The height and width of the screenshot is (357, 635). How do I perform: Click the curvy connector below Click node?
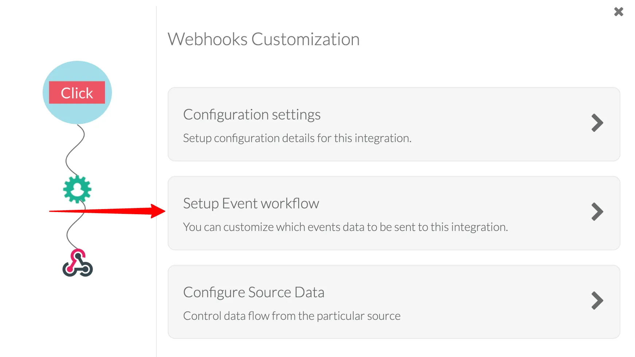pos(75,150)
